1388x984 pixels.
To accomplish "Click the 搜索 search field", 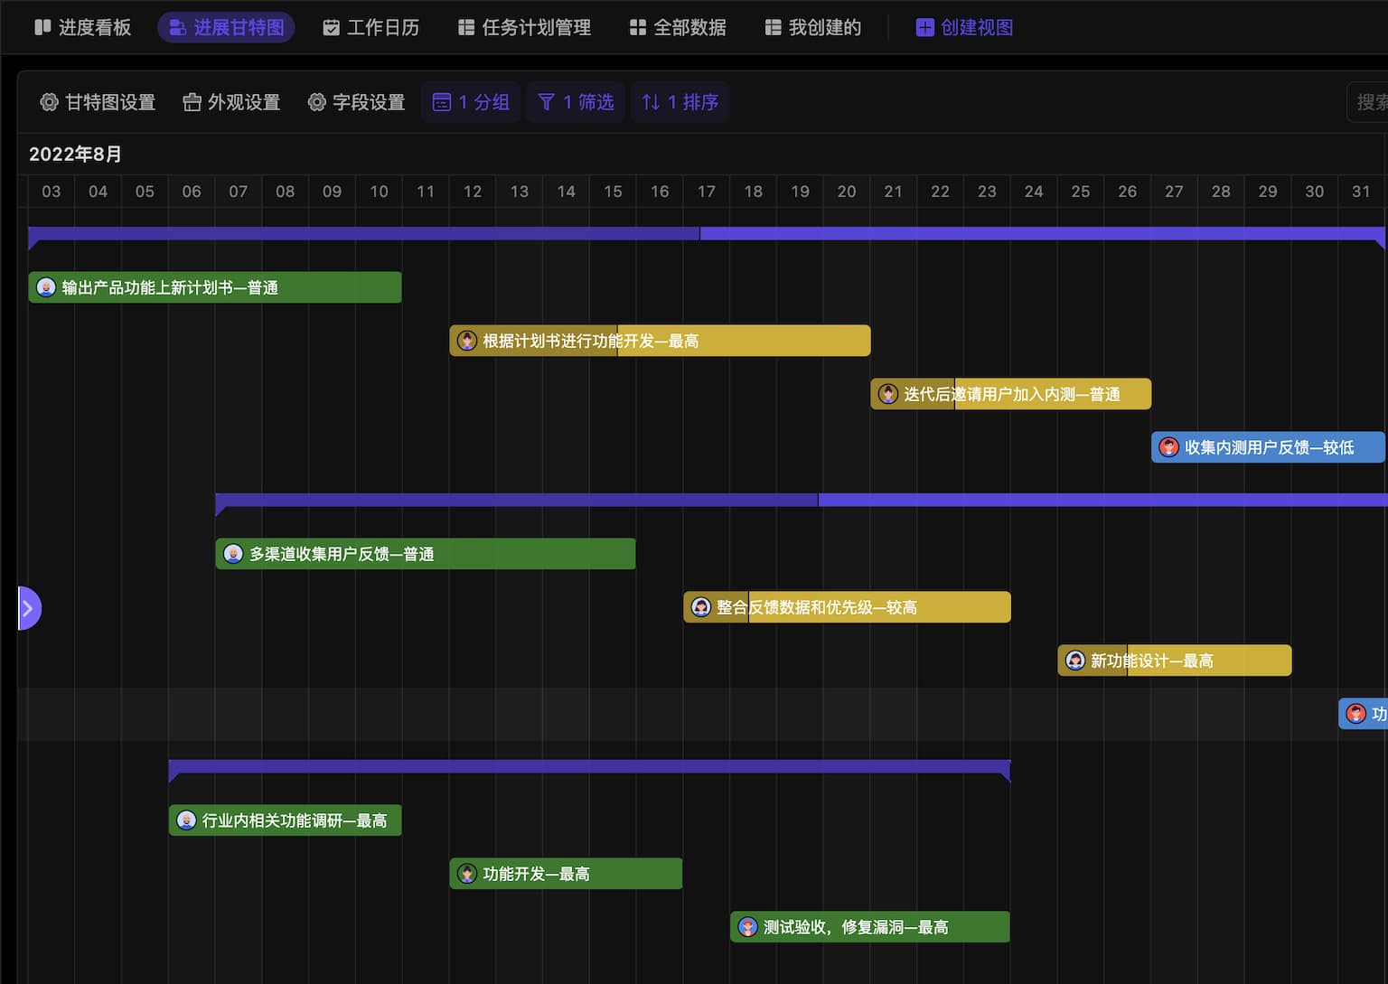I will 1367,102.
